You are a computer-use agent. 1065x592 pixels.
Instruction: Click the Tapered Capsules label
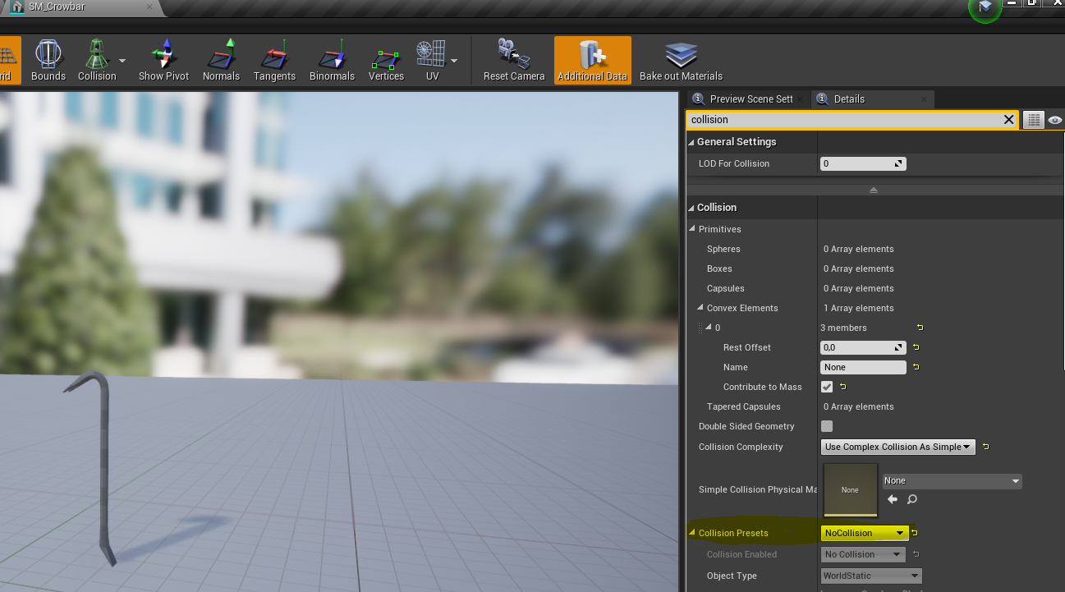point(743,406)
